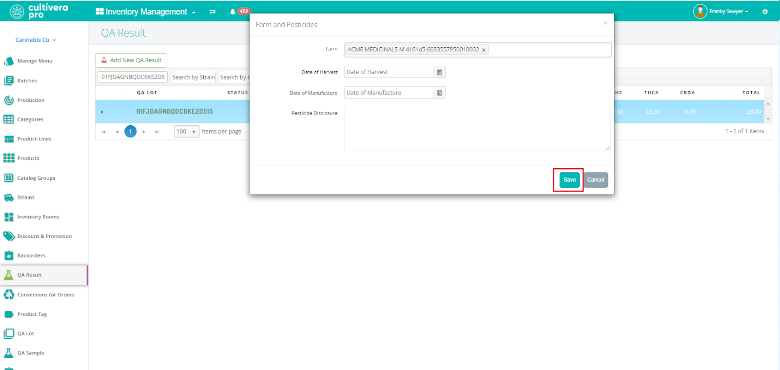The width and height of the screenshot is (780, 370).
Task: Select Production from the sidebar
Action: tap(31, 100)
